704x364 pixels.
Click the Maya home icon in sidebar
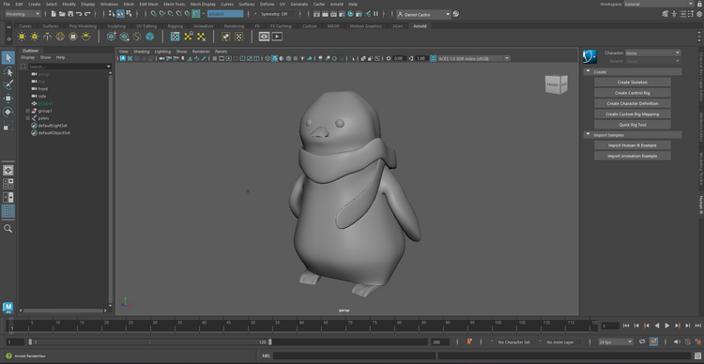[8, 308]
